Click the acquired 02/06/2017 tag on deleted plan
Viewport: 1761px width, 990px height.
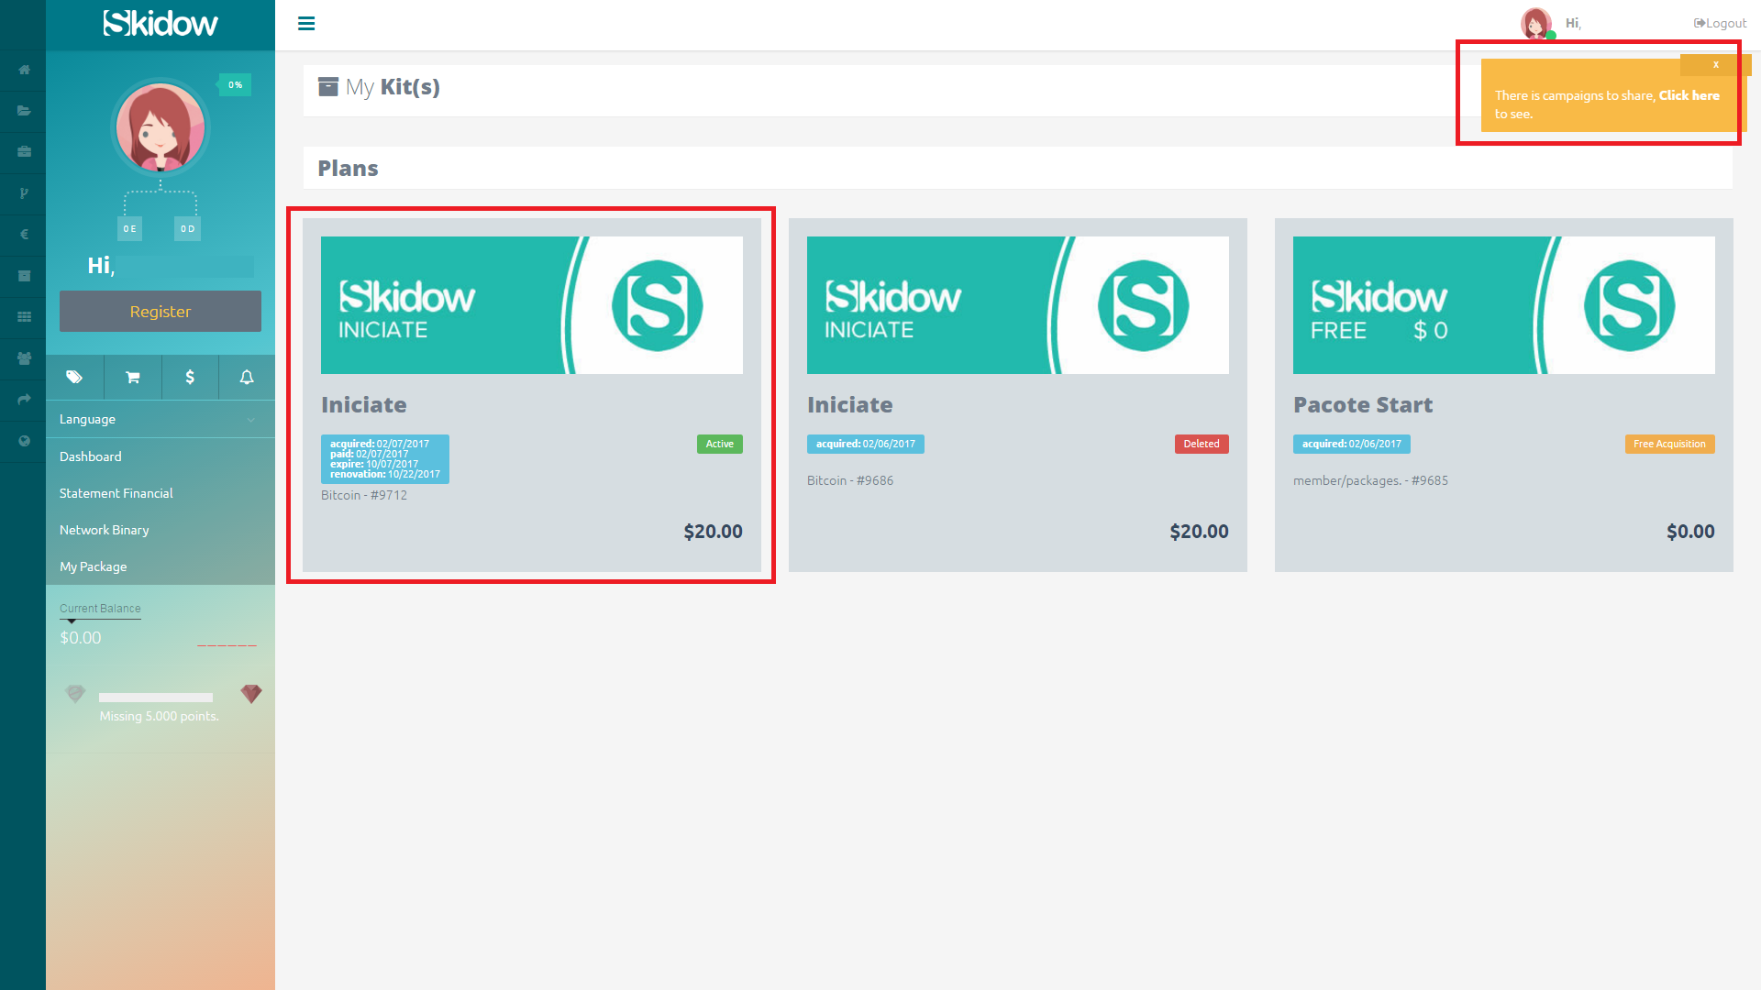(x=866, y=445)
